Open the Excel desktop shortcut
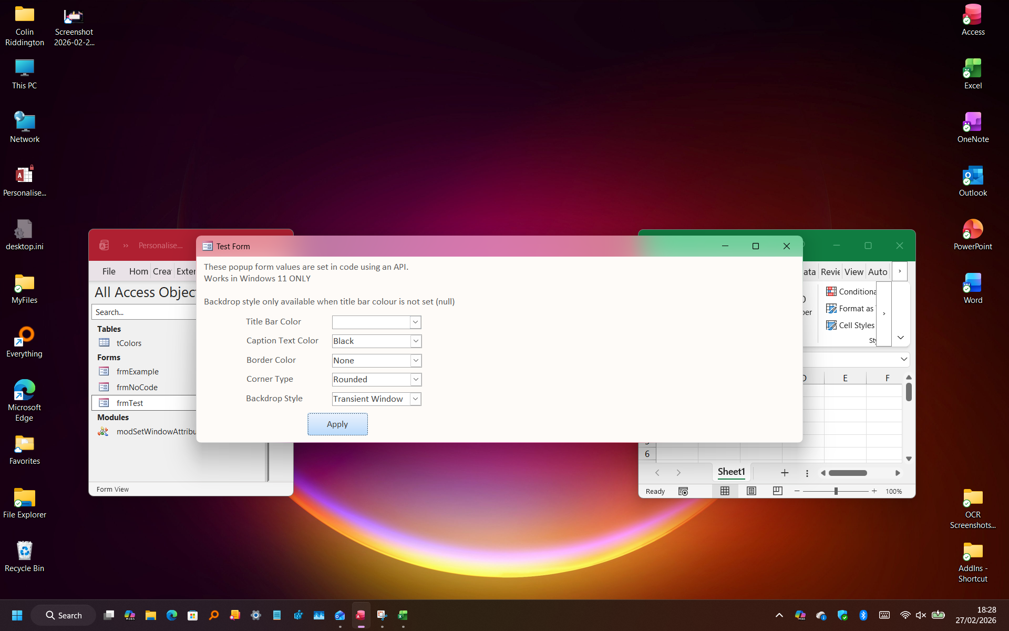This screenshot has height=631, width=1009. tap(973, 74)
